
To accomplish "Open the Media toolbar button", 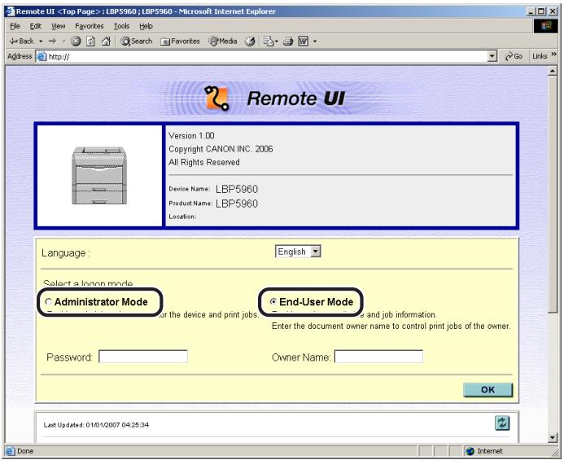I will 223,42.
